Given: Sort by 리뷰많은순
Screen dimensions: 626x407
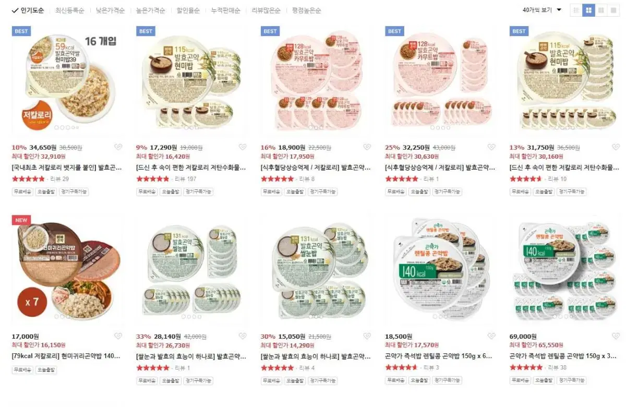Looking at the screenshot, I should point(266,10).
